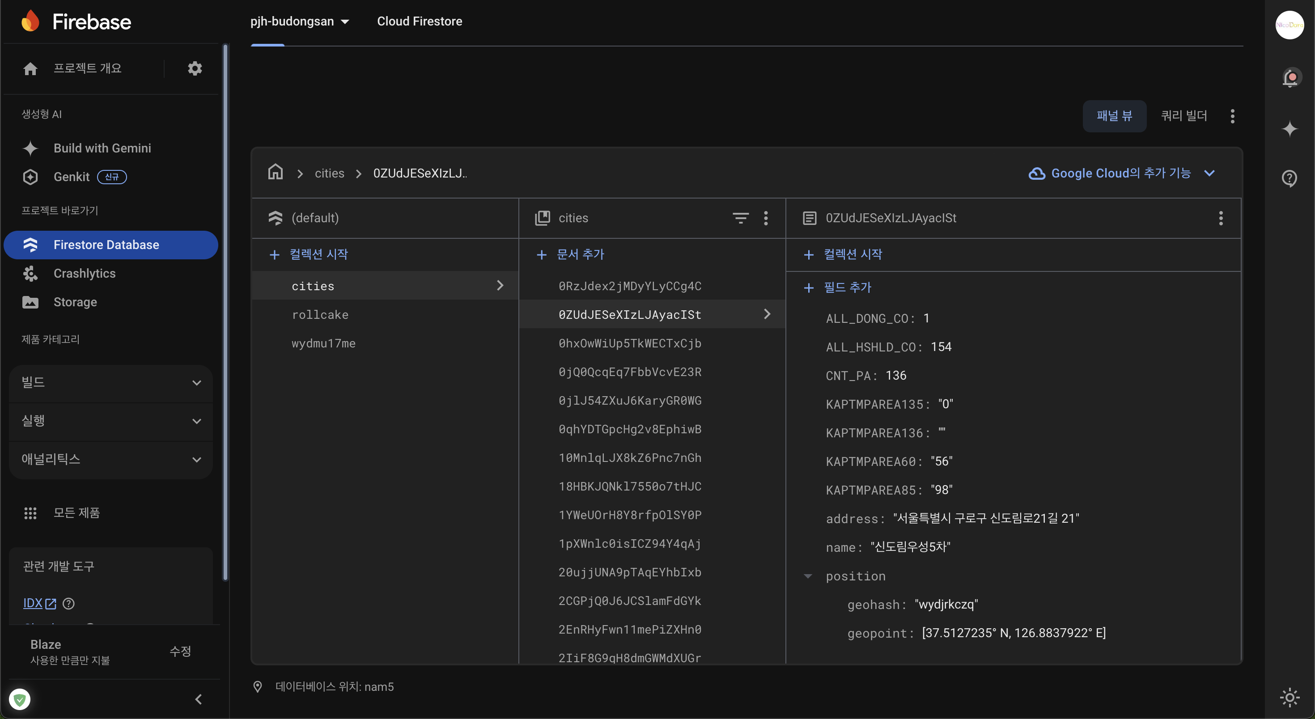Switch to Query builder (쿼리 빌더)
The image size is (1315, 719).
pyautogui.click(x=1183, y=116)
